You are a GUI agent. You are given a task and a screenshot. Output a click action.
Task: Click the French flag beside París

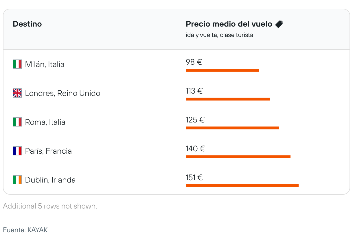tap(17, 151)
